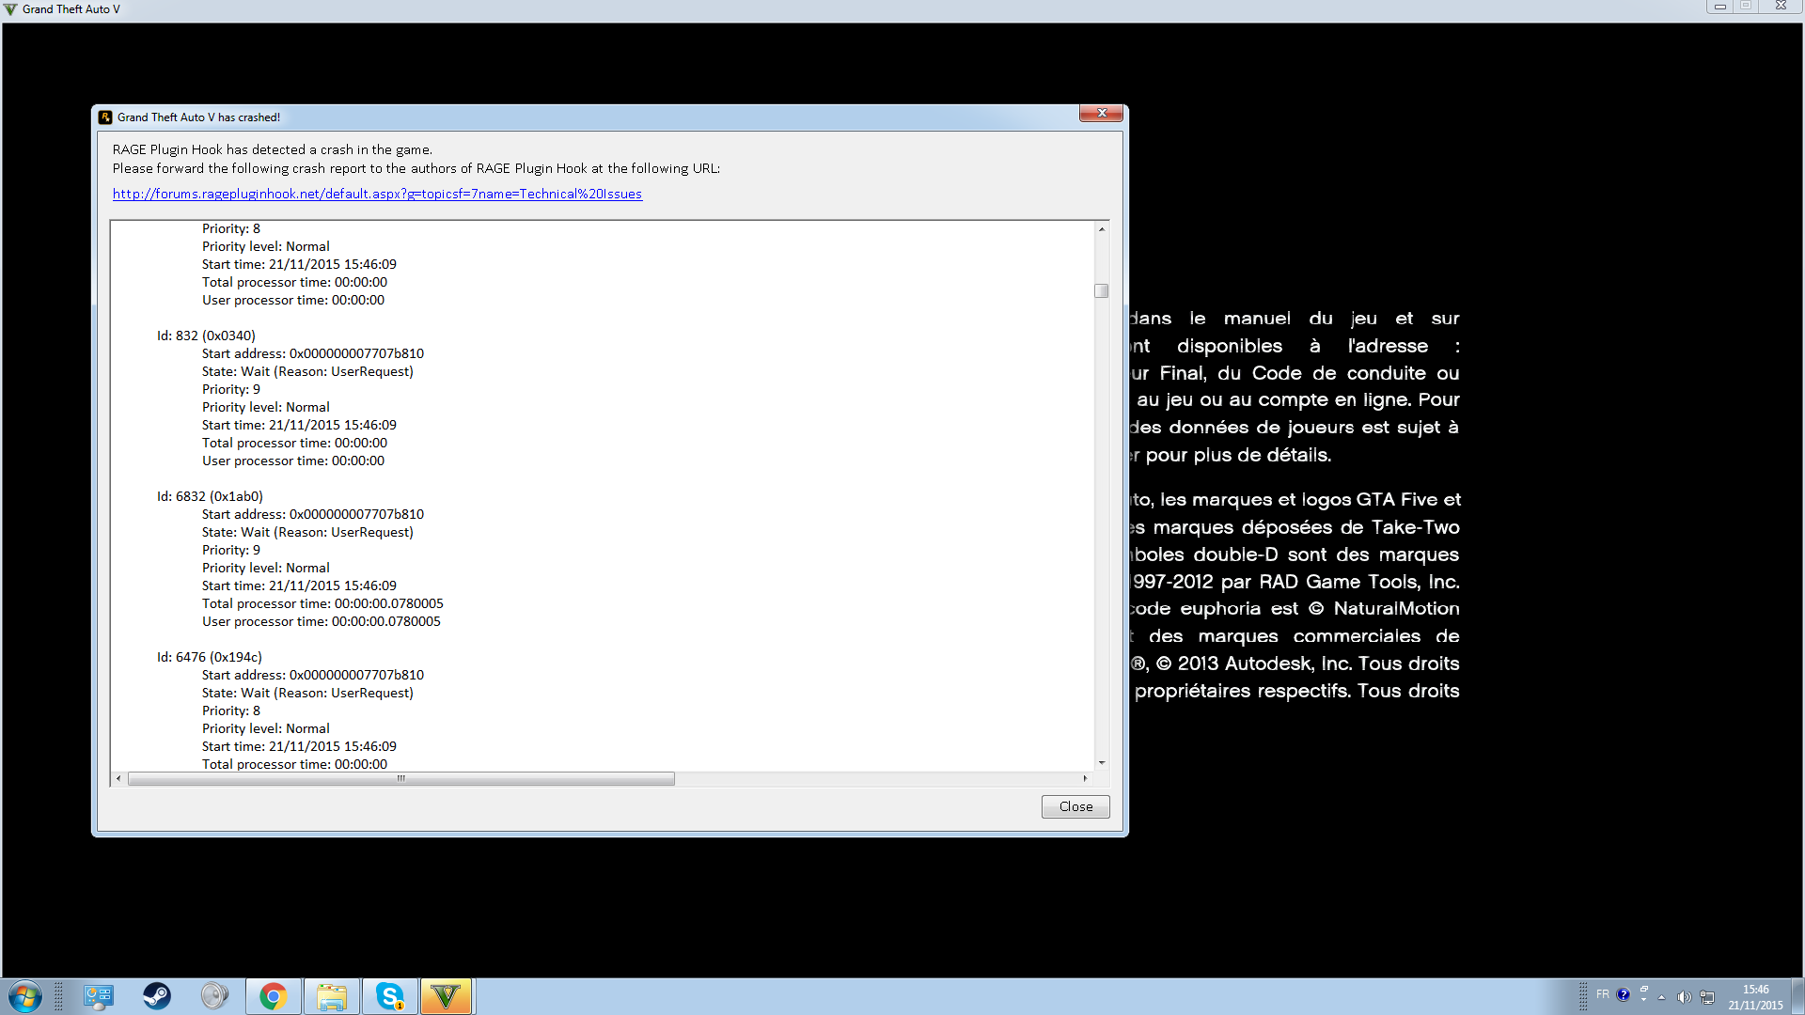The image size is (1805, 1015).
Task: Click the crash log scroll down arrow
Action: 1102,763
